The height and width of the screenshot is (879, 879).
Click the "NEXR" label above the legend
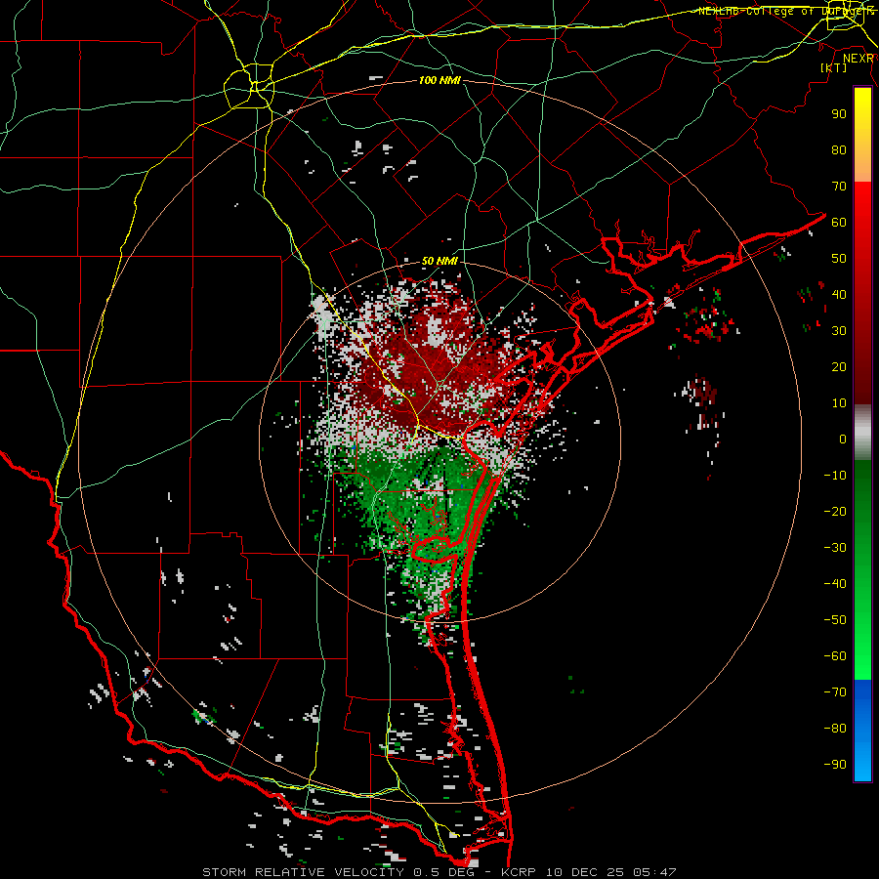858,59
